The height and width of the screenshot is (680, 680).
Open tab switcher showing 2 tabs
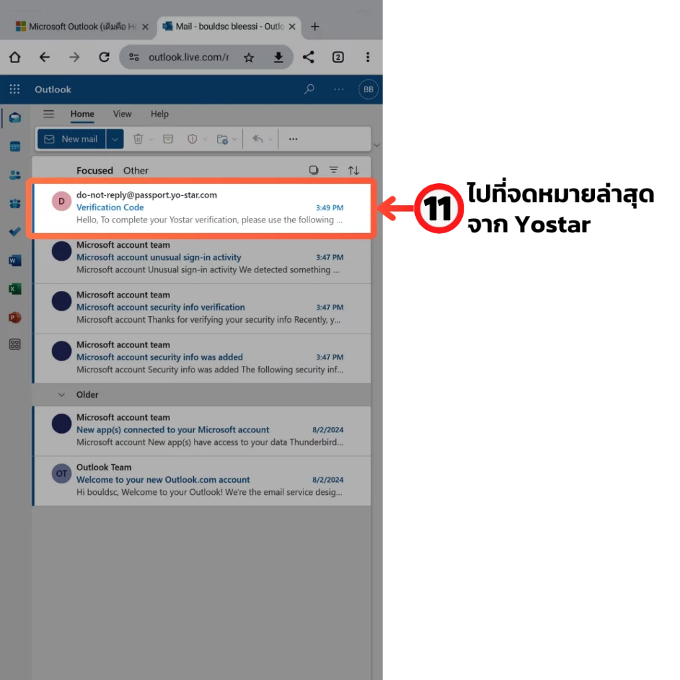(338, 57)
